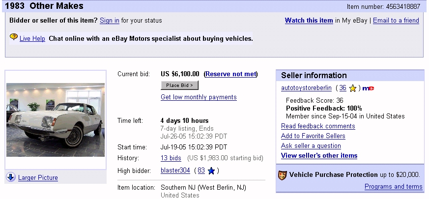Screen dimensions: 429x199
Task: Click the seller's 'me' page icon
Action: pos(369,88)
